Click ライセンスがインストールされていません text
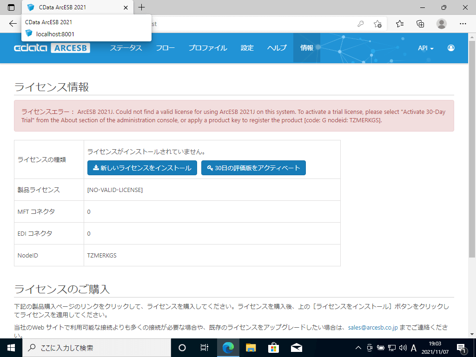Viewport: 476px width, 357px height. [146, 152]
